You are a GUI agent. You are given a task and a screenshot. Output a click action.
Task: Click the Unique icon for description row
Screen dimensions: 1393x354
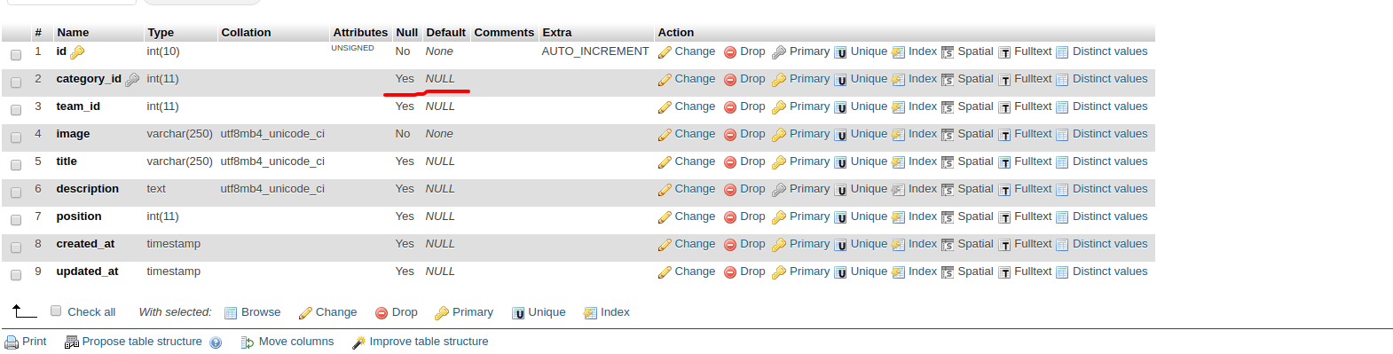pyautogui.click(x=841, y=190)
